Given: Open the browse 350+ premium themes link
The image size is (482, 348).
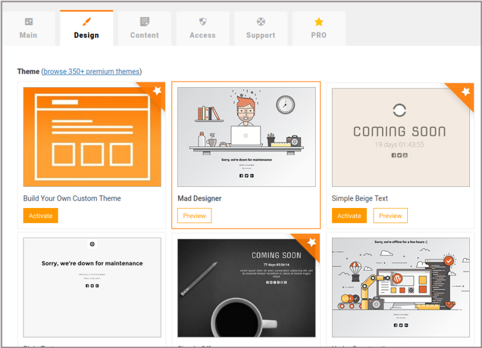Looking at the screenshot, I should 92,72.
